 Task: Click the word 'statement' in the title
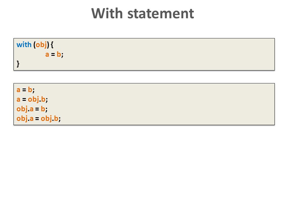(161, 14)
